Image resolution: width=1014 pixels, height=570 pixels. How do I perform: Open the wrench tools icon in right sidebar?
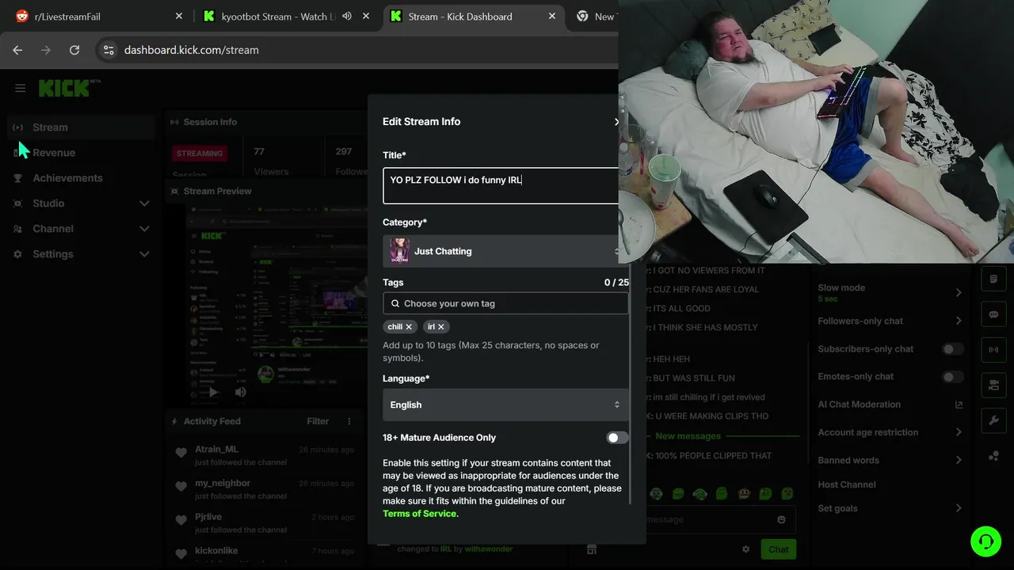point(993,420)
